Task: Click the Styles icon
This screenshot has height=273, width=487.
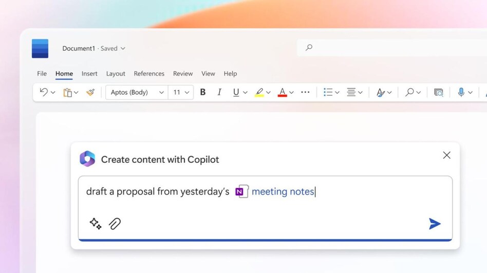Action: 381,92
